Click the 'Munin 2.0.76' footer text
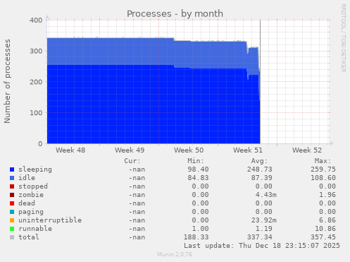Image resolution: width=350 pixels, height=262 pixels. (175, 254)
